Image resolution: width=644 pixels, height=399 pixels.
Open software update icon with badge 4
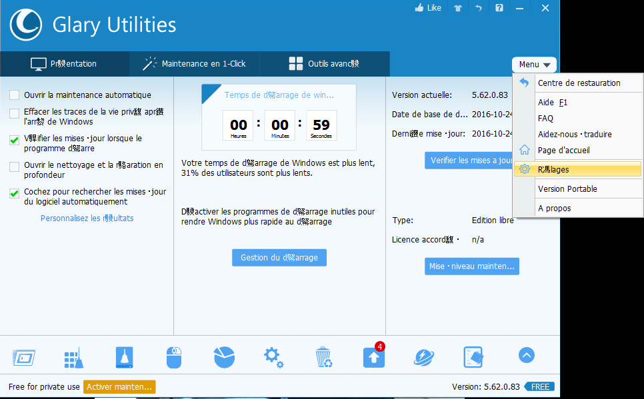point(374,356)
